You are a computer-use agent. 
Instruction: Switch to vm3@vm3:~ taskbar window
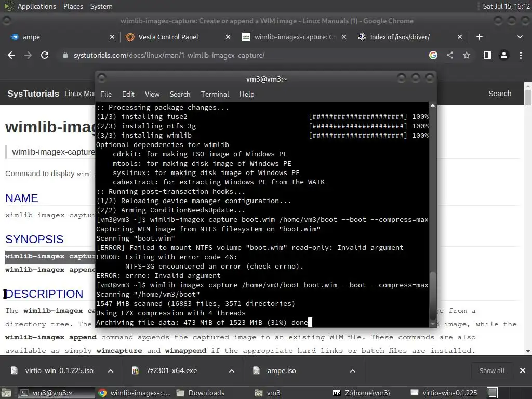coord(56,393)
